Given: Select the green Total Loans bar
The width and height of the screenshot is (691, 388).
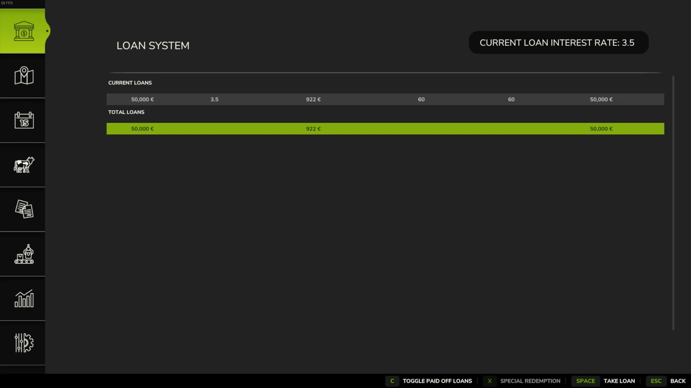Looking at the screenshot, I should (385, 129).
